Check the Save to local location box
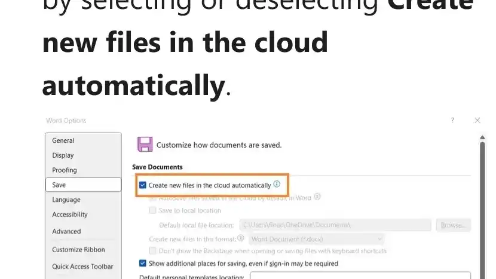496x279 pixels. click(152, 210)
